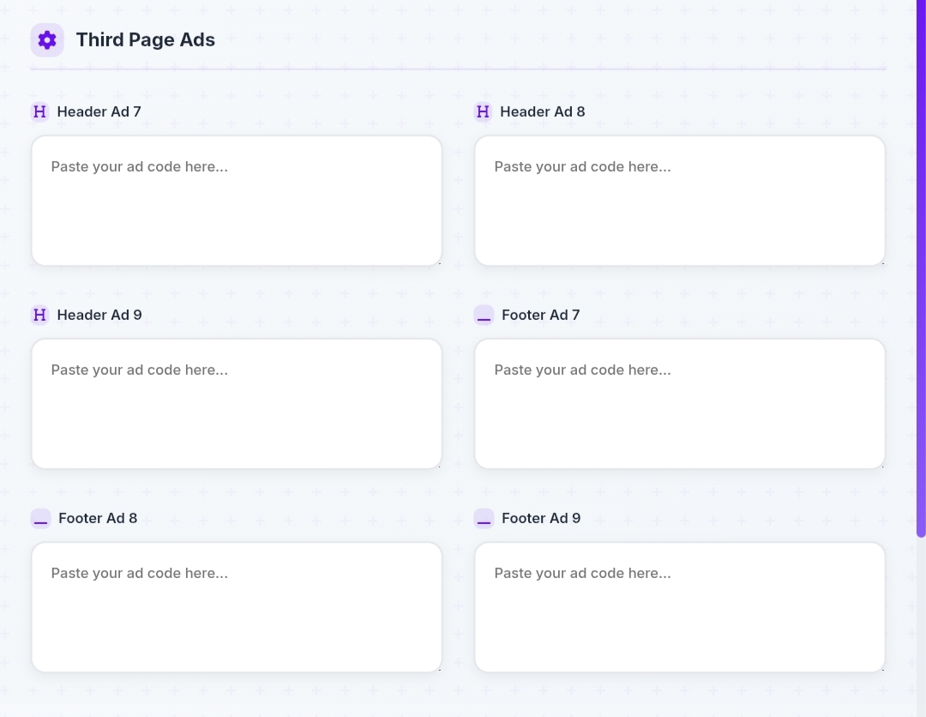Click the Footer Ad 7 label text
The image size is (926, 717).
[x=540, y=316]
